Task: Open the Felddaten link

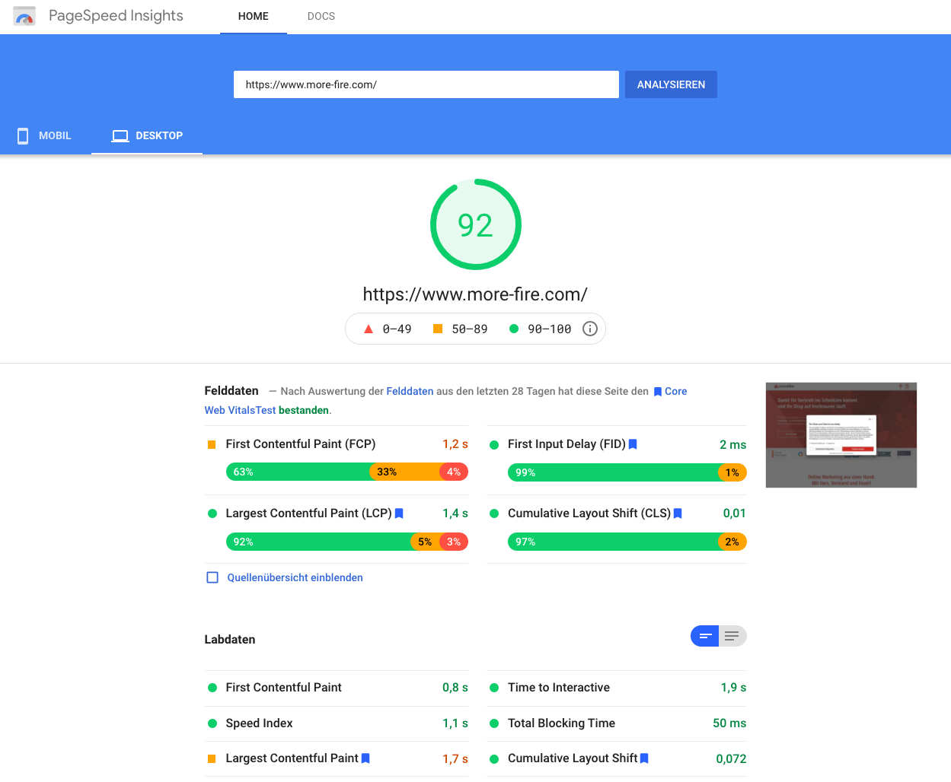Action: coord(410,391)
